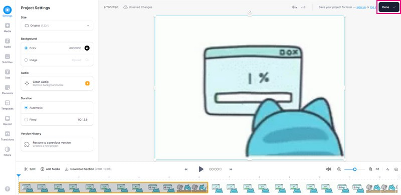Click the orange premium badge on Clean Audio
Screen dimensions: 401x195
87,83
